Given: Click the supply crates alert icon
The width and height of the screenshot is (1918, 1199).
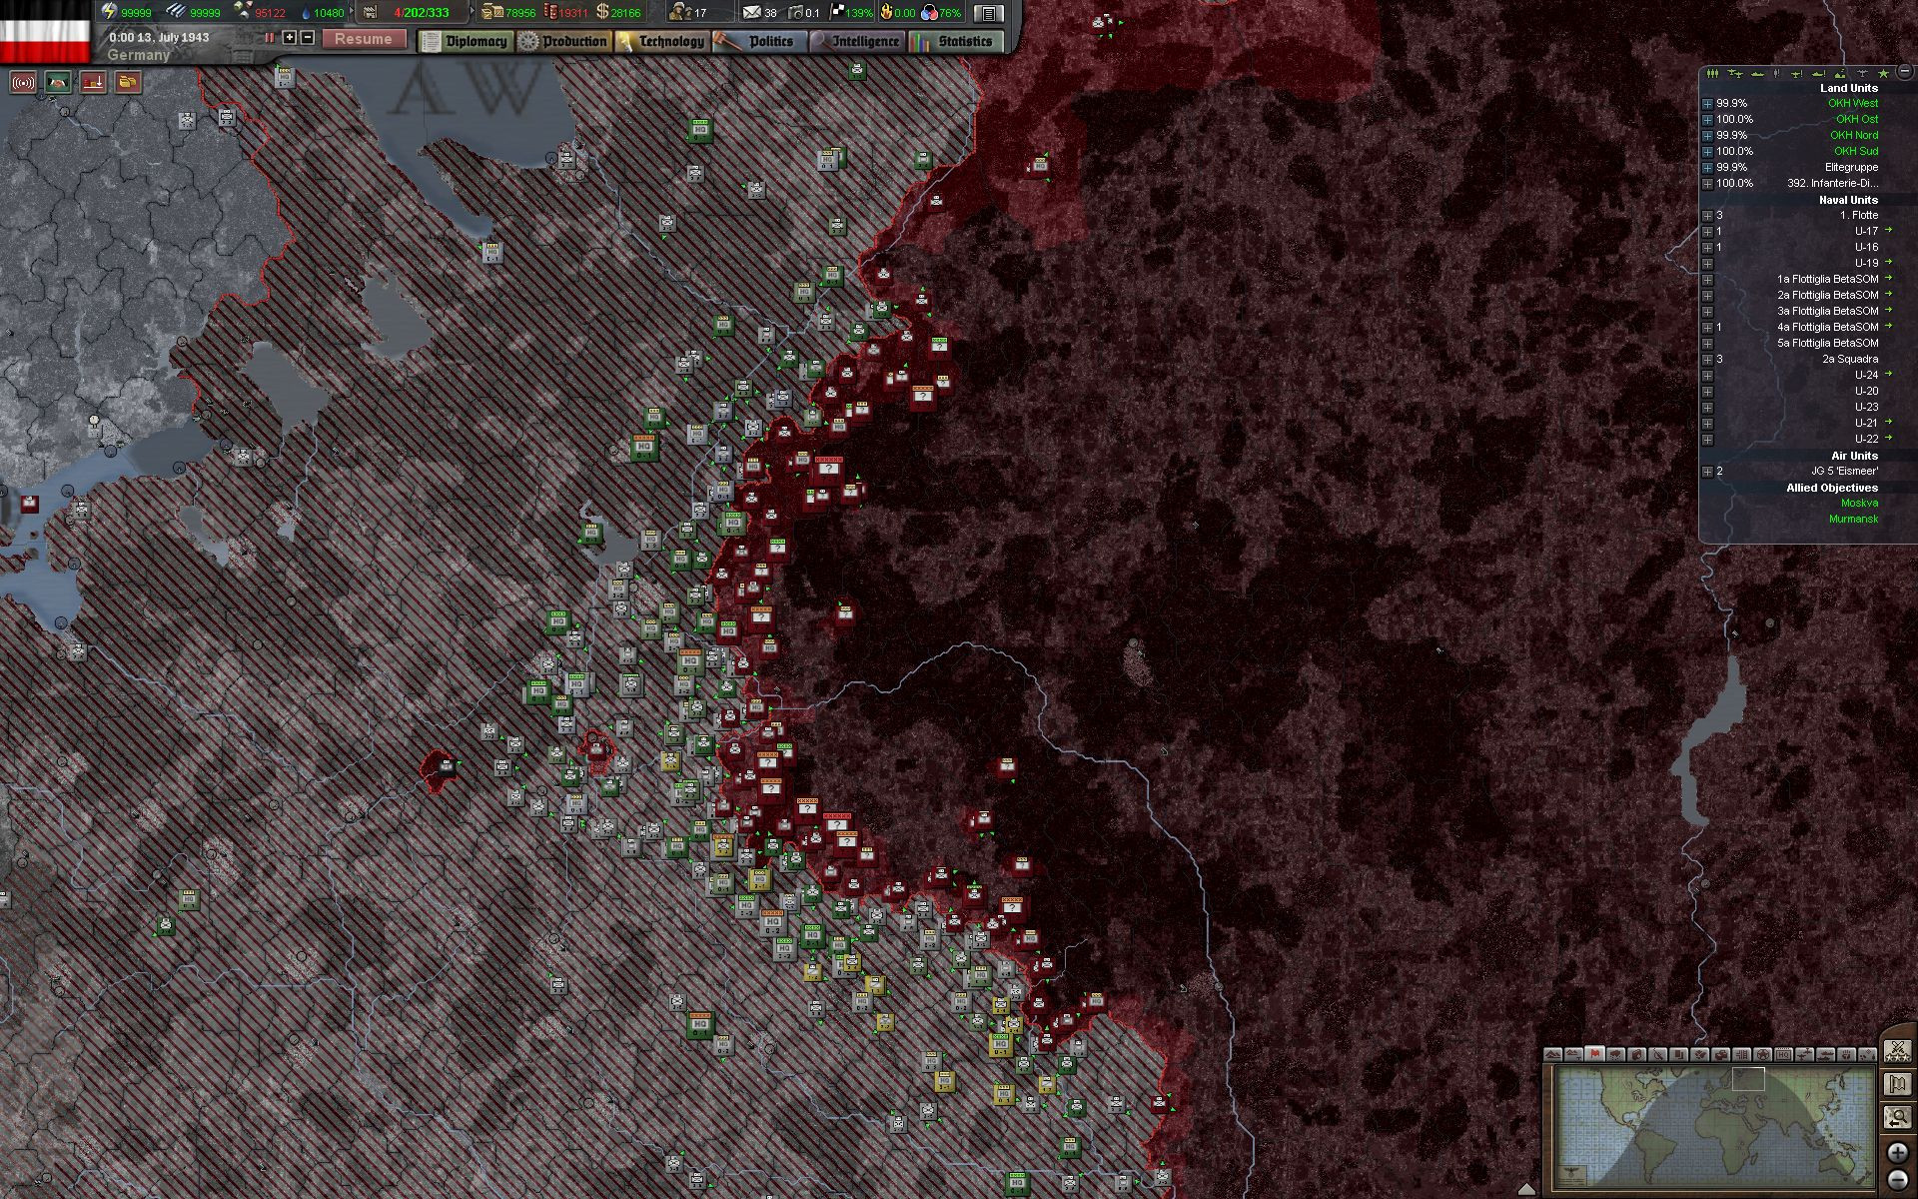Looking at the screenshot, I should 128,82.
